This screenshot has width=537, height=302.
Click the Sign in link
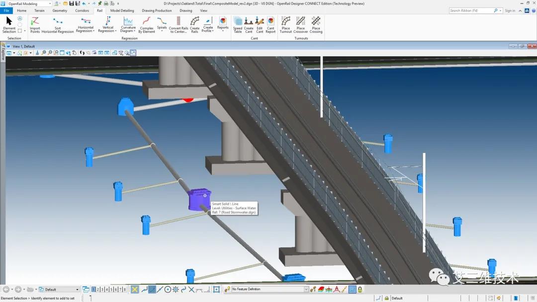point(510,10)
